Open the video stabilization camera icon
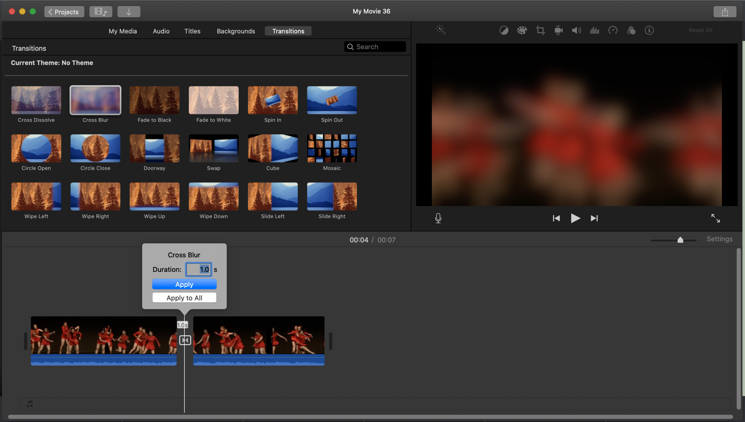This screenshot has width=745, height=422. click(x=558, y=30)
